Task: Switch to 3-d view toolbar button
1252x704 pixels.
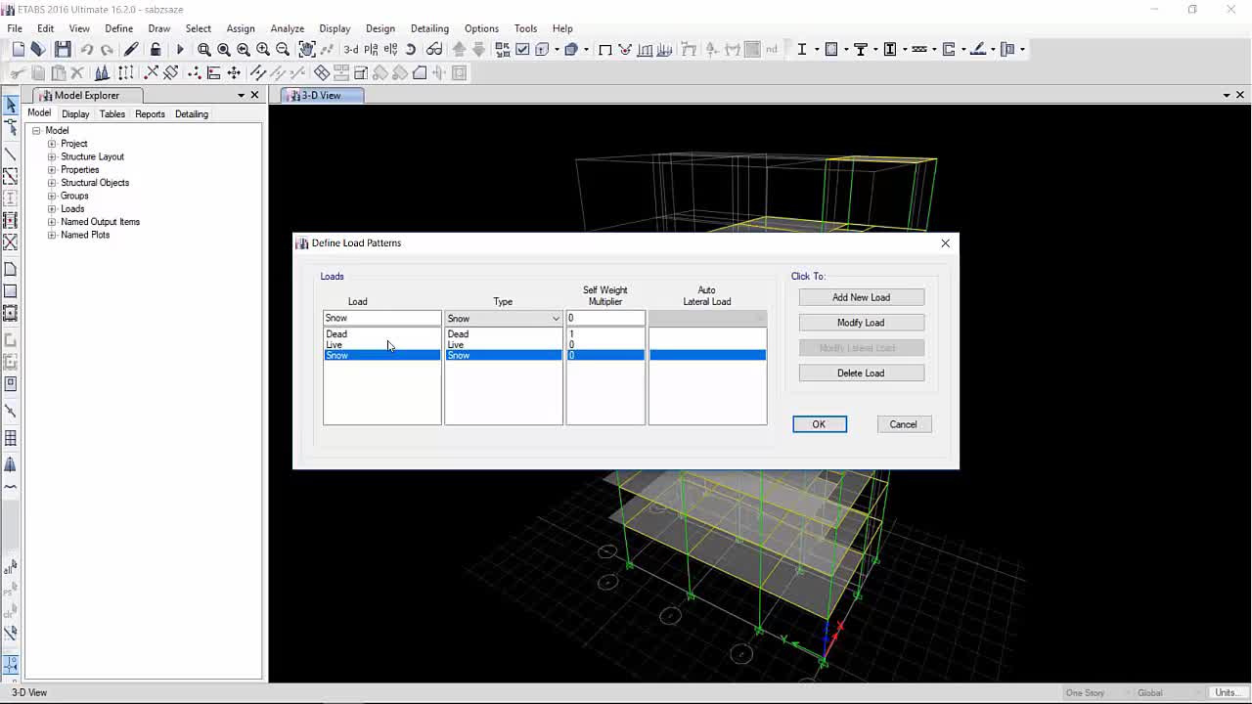Action: (x=350, y=49)
